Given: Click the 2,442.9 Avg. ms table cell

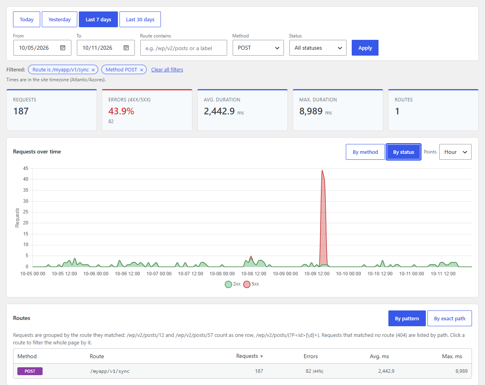Looking at the screenshot, I should coord(386,371).
